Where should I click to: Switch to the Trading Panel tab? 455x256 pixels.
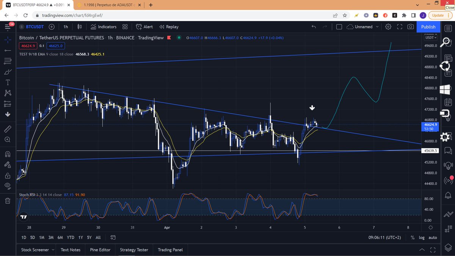click(x=170, y=250)
